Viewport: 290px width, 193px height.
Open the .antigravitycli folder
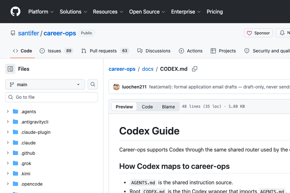tap(34, 122)
